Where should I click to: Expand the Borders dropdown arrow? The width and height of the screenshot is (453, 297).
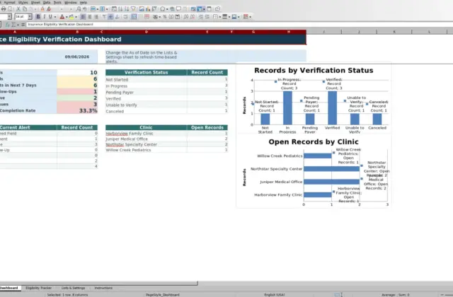(220, 17)
